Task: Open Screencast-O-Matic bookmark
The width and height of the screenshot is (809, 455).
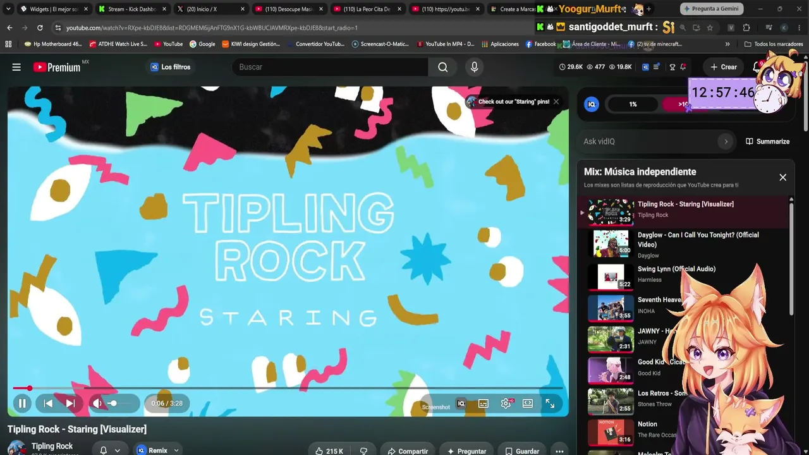Action: pos(380,44)
